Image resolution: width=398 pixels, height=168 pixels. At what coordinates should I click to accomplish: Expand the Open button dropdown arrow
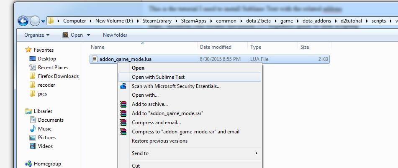coord(88,35)
